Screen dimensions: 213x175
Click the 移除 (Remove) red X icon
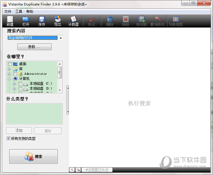tap(126, 19)
